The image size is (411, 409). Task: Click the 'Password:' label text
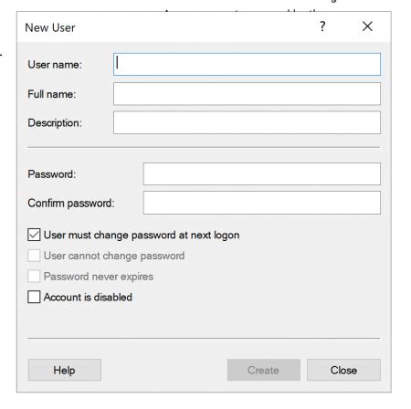[x=52, y=174]
